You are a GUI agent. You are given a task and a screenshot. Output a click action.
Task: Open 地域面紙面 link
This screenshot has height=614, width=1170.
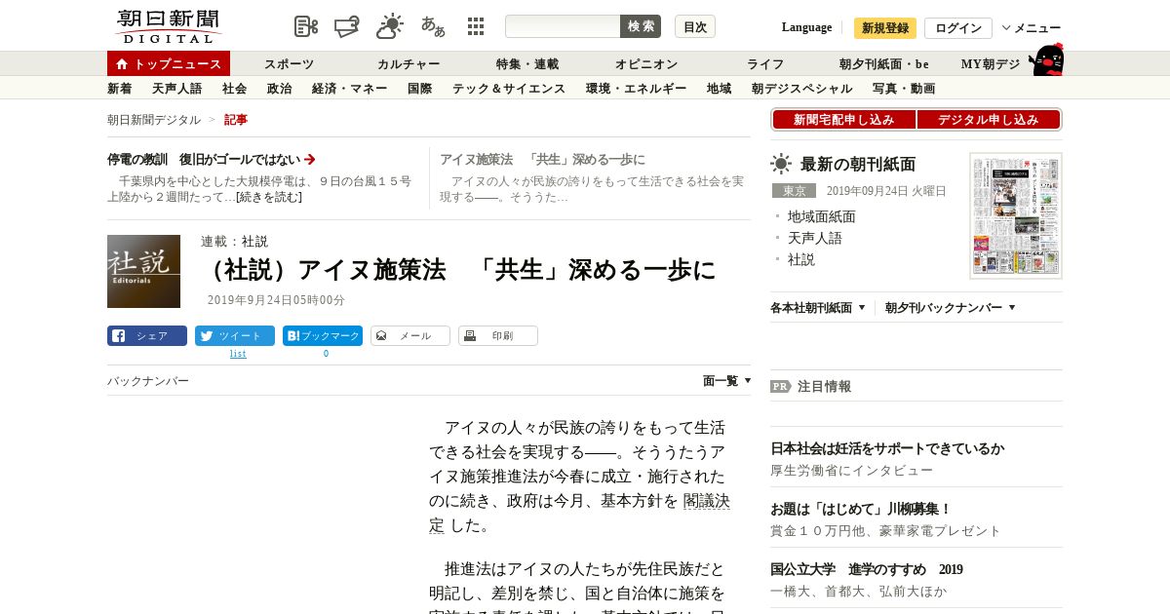(x=822, y=216)
